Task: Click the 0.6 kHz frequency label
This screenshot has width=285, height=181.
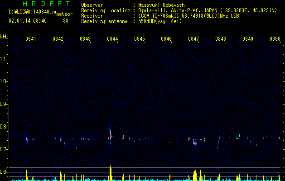Action: pos(4,172)
